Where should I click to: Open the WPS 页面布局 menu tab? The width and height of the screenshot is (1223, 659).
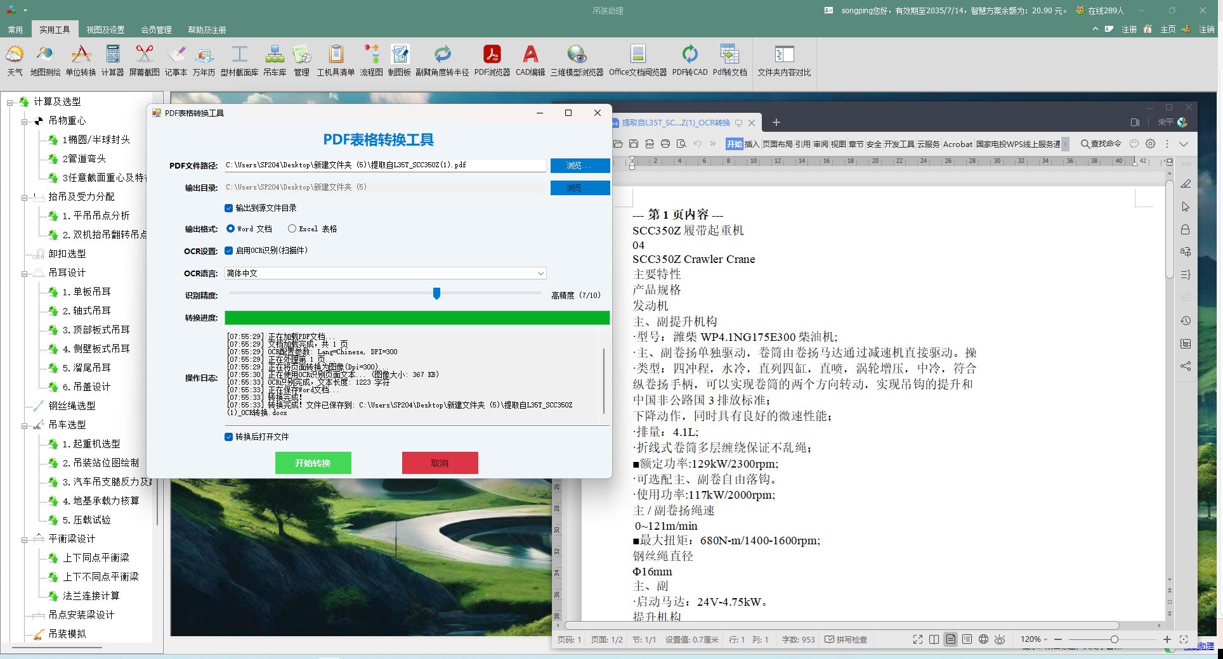click(x=777, y=144)
